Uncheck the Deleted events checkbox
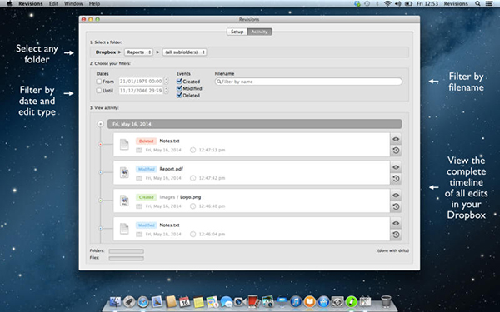 pos(179,95)
